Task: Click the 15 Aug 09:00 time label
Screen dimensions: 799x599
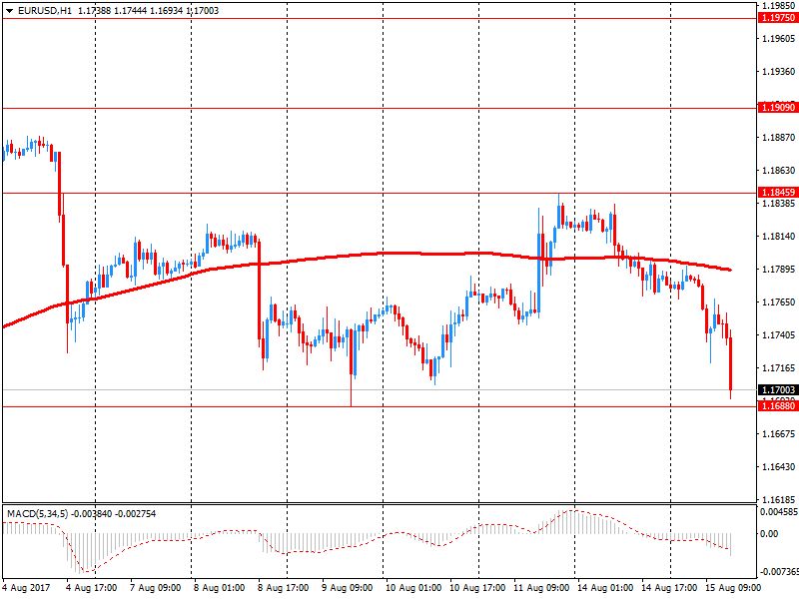Action: 733,588
